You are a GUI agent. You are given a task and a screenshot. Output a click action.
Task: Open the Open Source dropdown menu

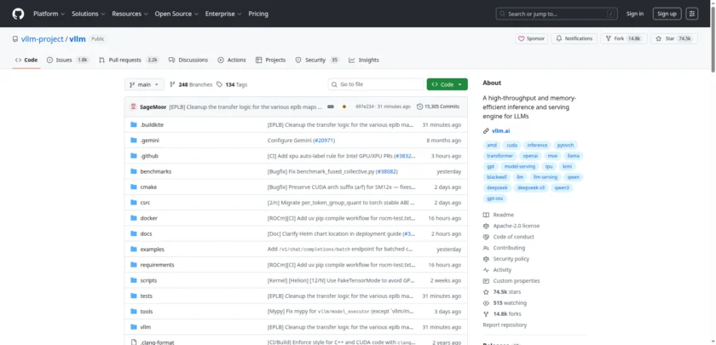tap(176, 14)
